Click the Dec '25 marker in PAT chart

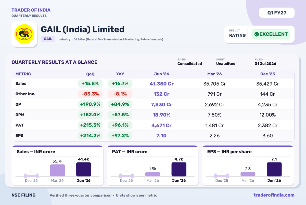(126, 176)
